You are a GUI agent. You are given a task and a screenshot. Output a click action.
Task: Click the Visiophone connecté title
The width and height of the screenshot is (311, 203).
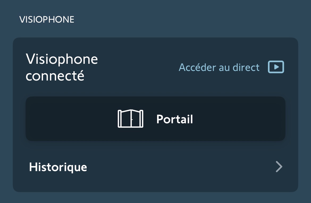coord(62,67)
